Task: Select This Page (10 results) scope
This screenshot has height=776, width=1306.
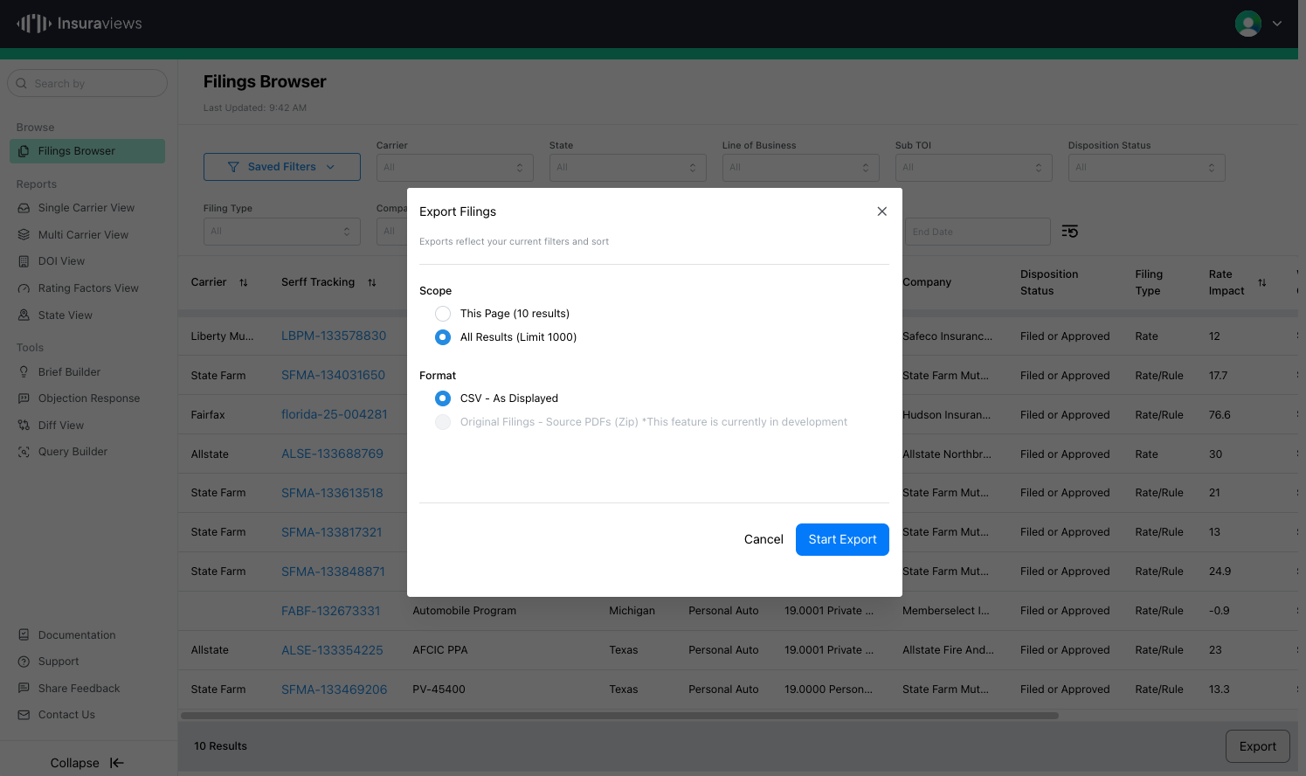Action: (x=443, y=314)
